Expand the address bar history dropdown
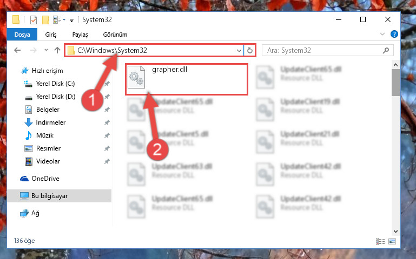Image resolution: width=416 pixels, height=259 pixels. point(239,50)
